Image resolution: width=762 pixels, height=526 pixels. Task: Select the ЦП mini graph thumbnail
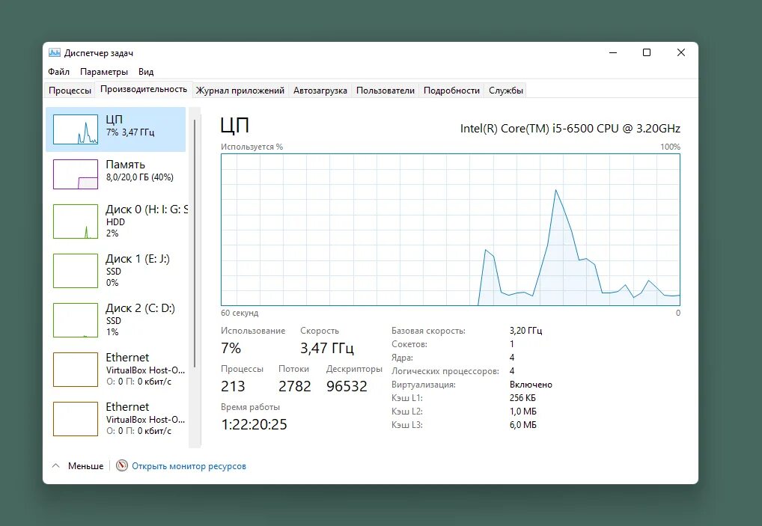[76, 129]
